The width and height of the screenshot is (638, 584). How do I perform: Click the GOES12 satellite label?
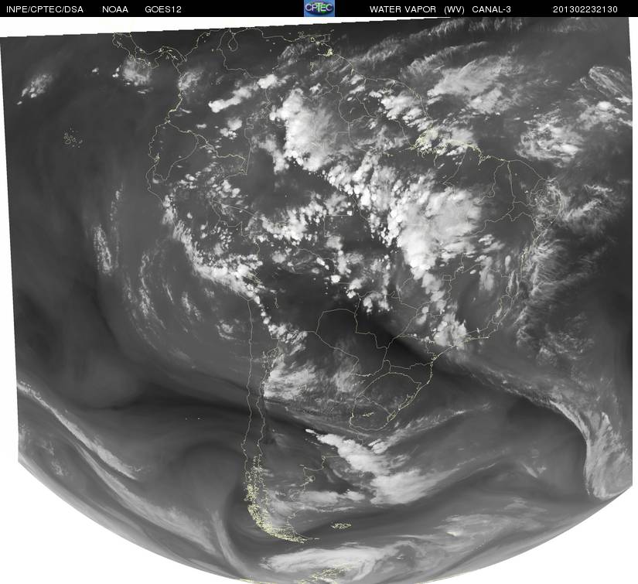[163, 9]
